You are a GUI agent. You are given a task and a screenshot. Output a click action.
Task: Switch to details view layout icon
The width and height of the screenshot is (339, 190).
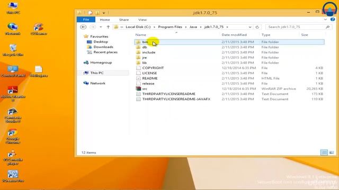click(324, 153)
